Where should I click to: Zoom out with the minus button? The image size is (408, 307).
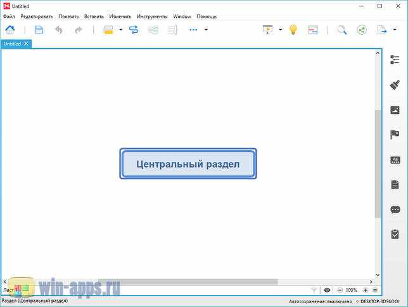[340, 290]
